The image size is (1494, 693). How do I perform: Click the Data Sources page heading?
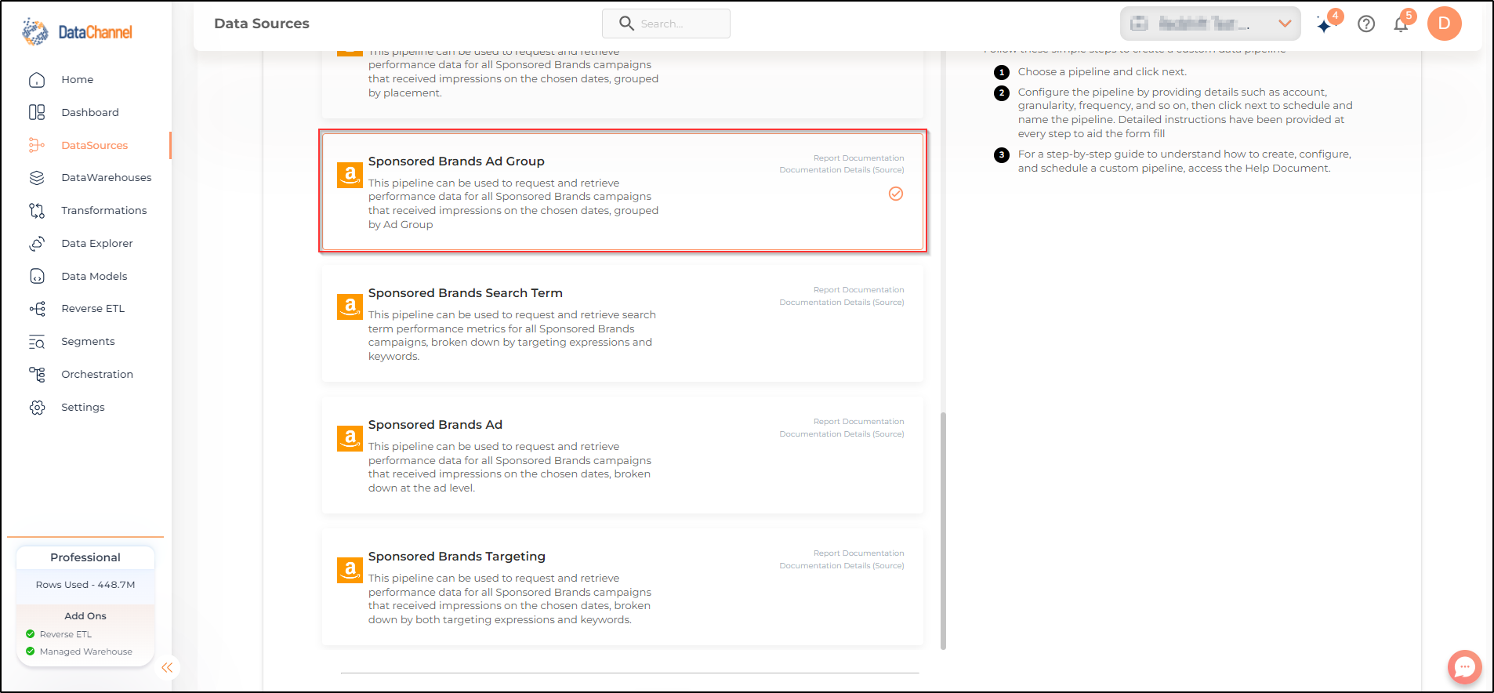point(262,24)
